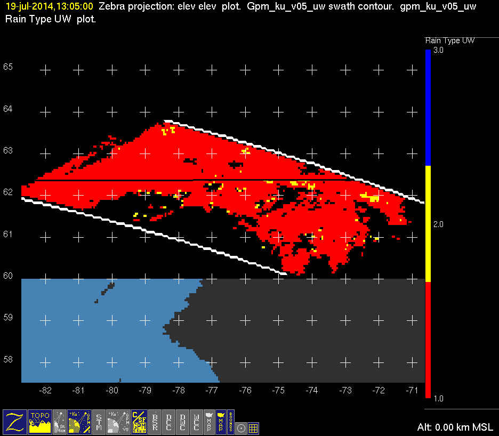Click the date and time label

[x=49, y=7]
